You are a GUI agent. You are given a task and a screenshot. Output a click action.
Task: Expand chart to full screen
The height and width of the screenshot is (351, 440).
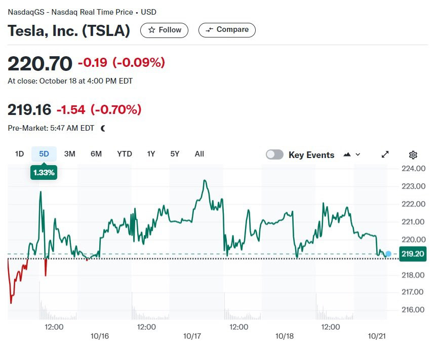click(385, 154)
